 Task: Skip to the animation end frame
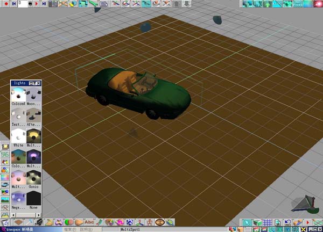point(43,4)
